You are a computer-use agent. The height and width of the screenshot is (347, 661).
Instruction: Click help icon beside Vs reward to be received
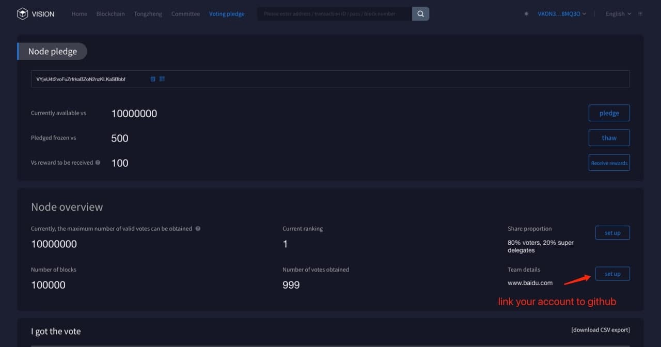(x=98, y=163)
